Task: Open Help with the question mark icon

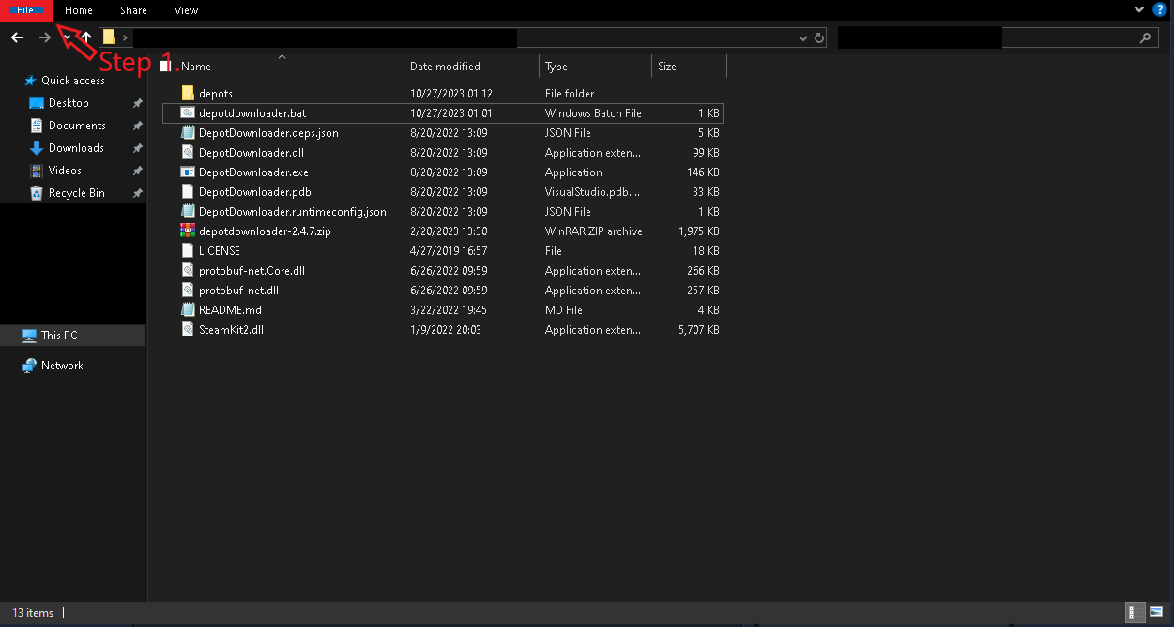Action: [1159, 9]
